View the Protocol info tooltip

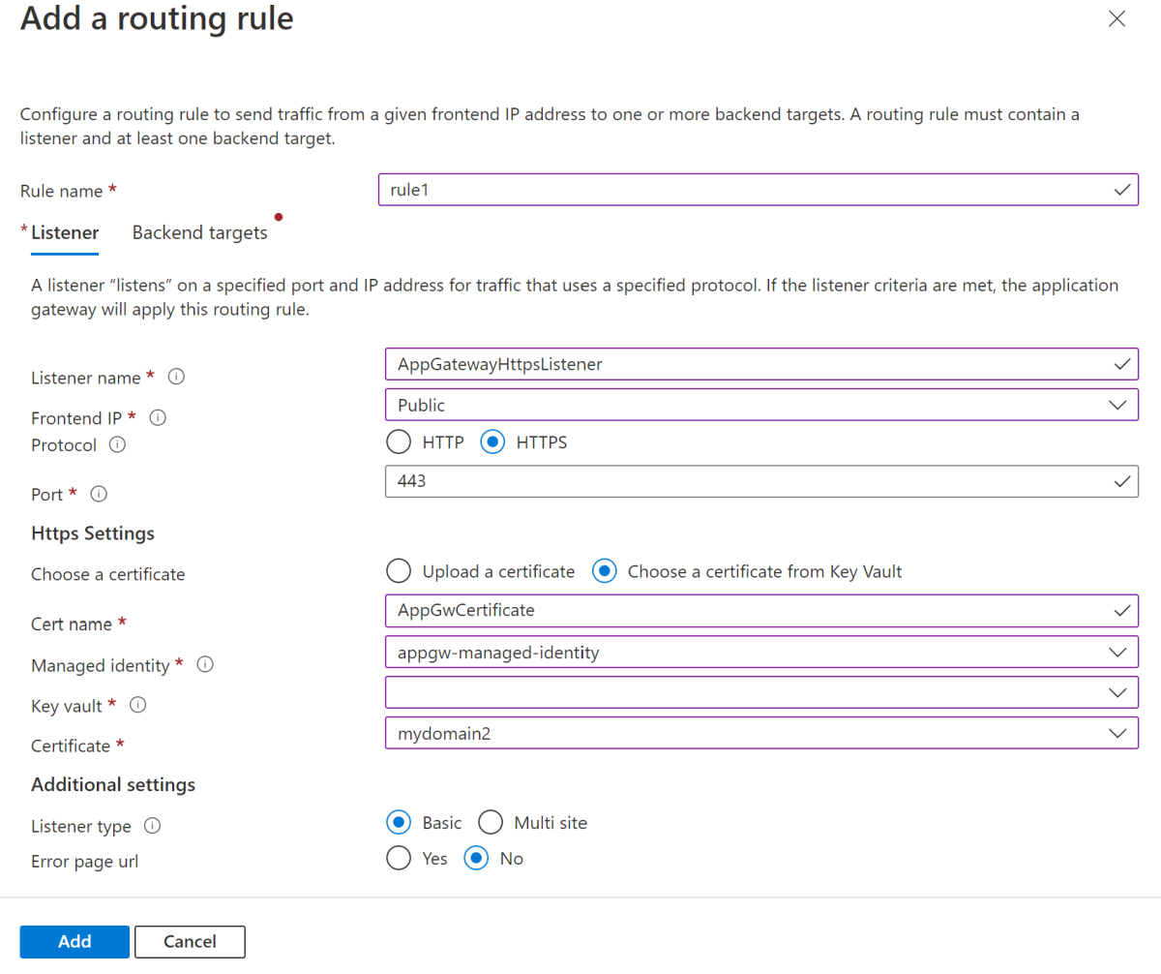[116, 445]
